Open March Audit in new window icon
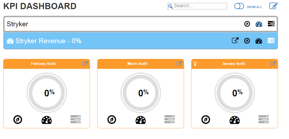The width and height of the screenshot is (289, 139). click(x=179, y=64)
